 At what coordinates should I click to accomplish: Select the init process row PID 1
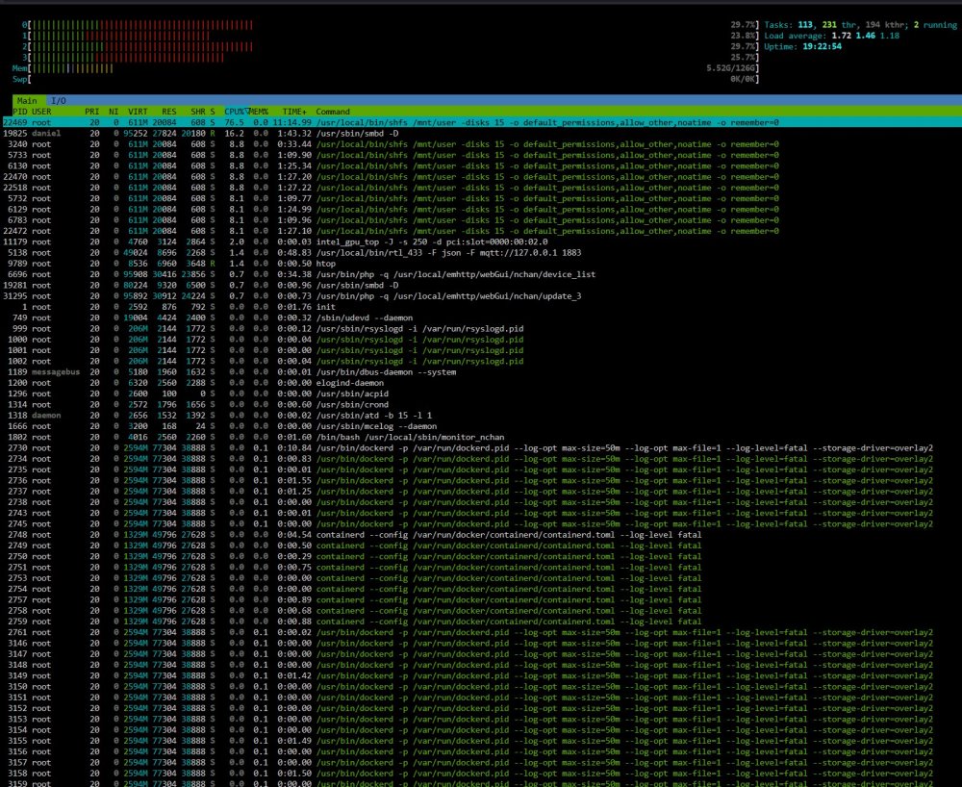(481, 307)
